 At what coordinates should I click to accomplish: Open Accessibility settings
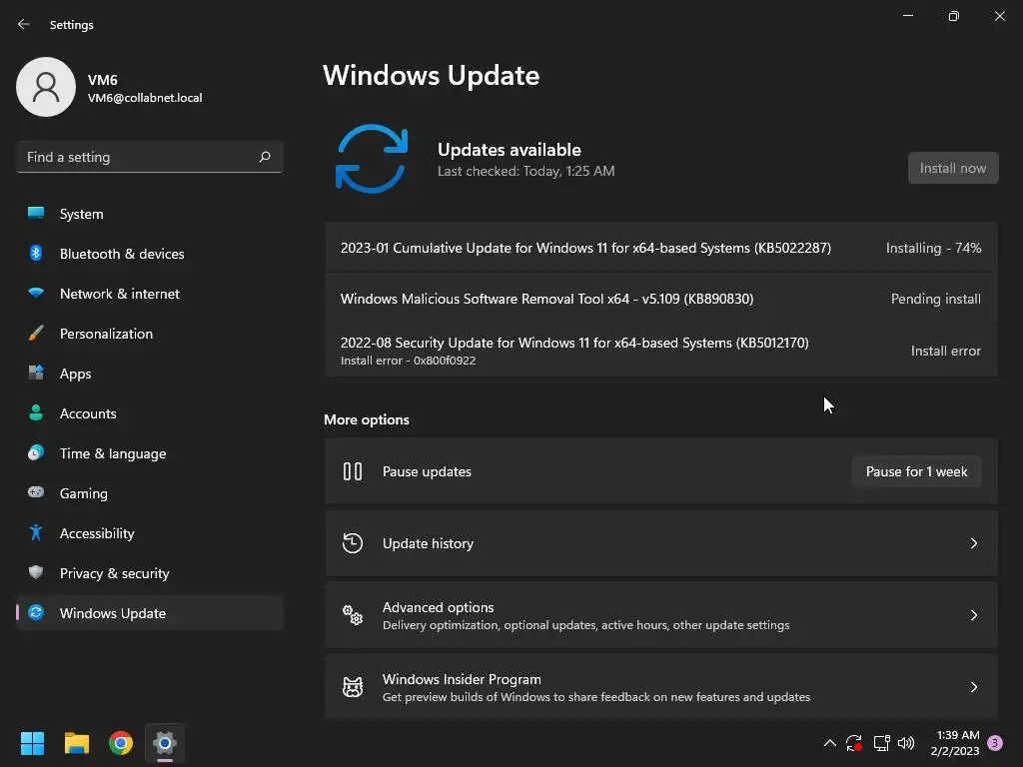(150, 533)
